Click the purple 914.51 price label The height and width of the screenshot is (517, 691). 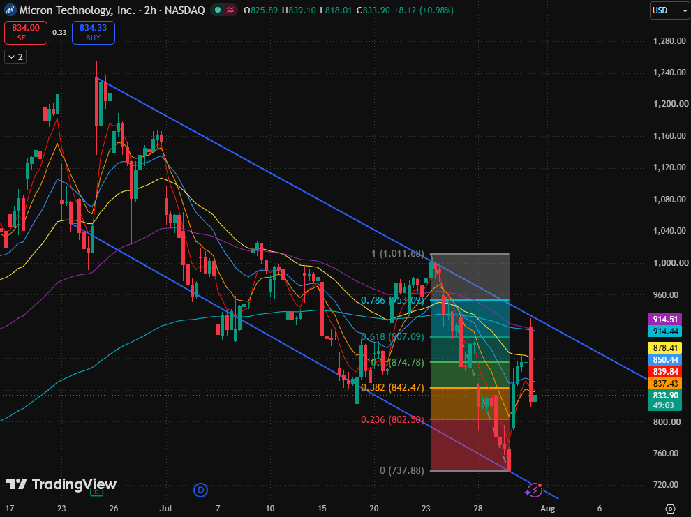click(665, 320)
